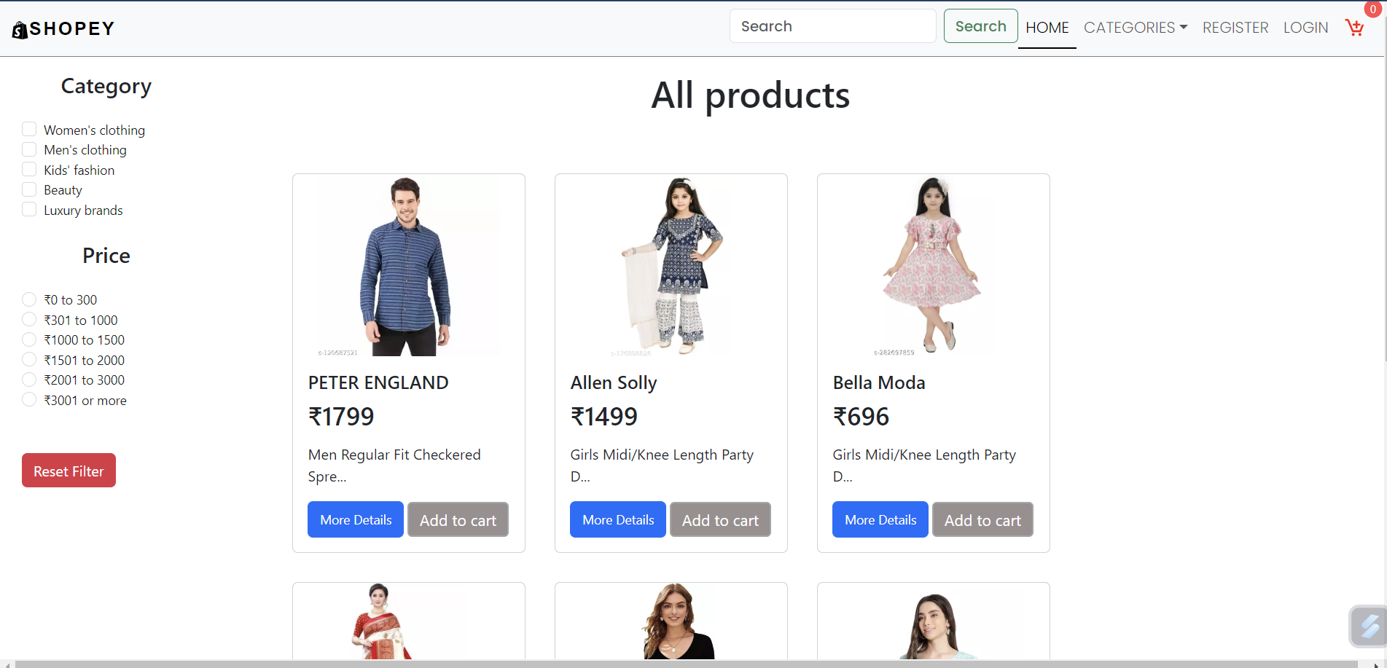The image size is (1387, 668).
Task: Choose the ₹3001 or more price option
Action: pyautogui.click(x=29, y=400)
